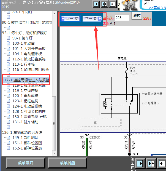Click page icon beside 152-1 部件位置表
Image resolution: width=166 pixels, height=171 pixels.
[x=9, y=148]
